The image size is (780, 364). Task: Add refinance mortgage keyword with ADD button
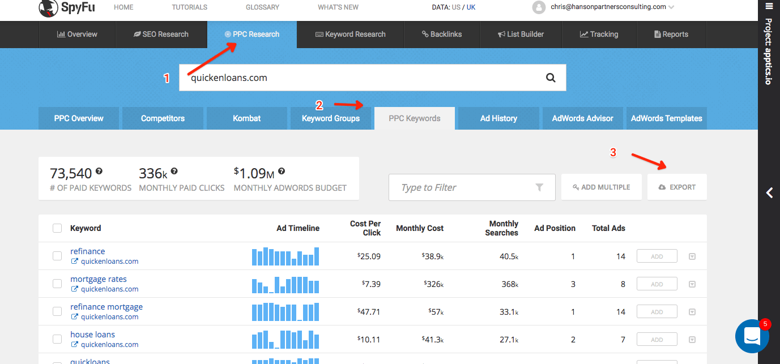[x=657, y=312]
